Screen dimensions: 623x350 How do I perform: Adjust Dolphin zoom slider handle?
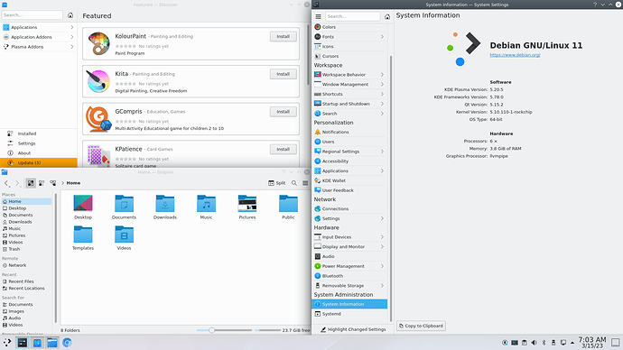212,330
